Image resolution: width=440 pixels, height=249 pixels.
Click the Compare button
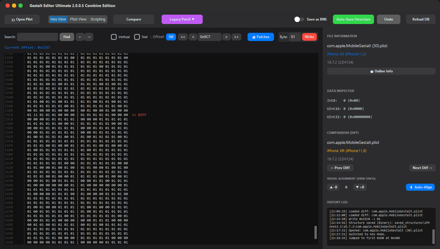tap(134, 19)
